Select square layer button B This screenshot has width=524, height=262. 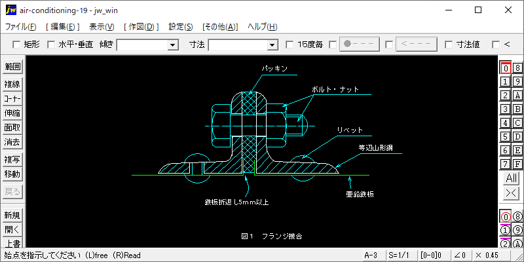(x=517, y=109)
